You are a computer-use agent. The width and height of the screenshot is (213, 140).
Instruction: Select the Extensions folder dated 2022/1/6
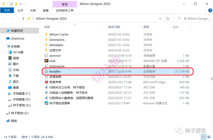[117, 40]
